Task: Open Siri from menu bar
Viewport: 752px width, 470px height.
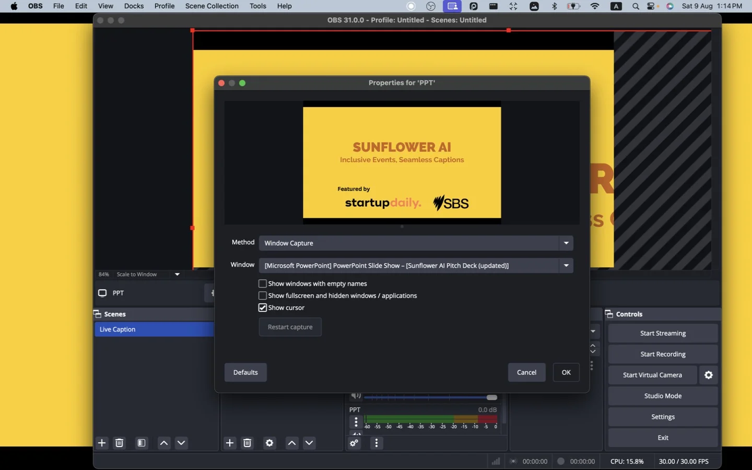Action: point(670,6)
